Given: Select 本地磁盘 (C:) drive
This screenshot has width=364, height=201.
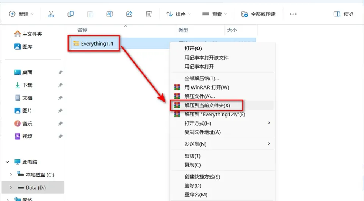Looking at the screenshot, I should (36, 175).
